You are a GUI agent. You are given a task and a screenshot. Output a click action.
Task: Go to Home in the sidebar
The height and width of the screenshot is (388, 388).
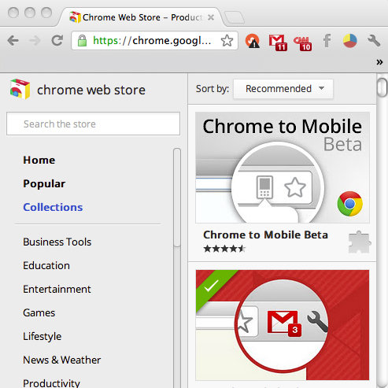click(39, 160)
